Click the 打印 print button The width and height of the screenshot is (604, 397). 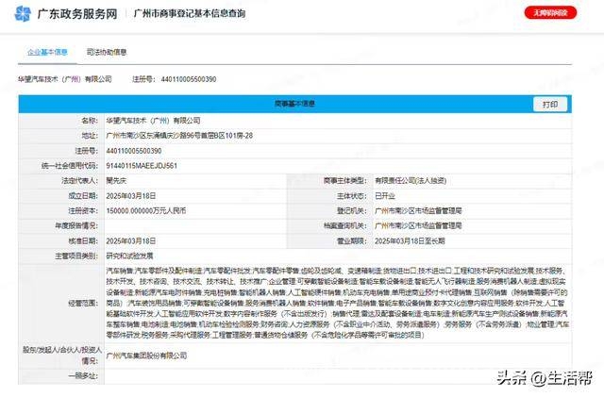point(550,105)
